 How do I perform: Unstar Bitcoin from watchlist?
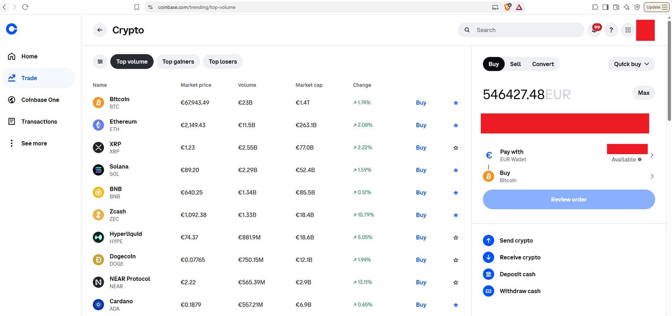point(456,103)
